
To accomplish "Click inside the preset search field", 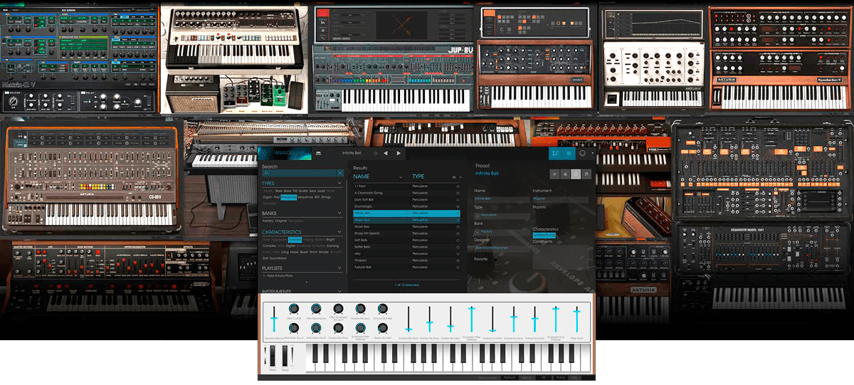I will 299,173.
